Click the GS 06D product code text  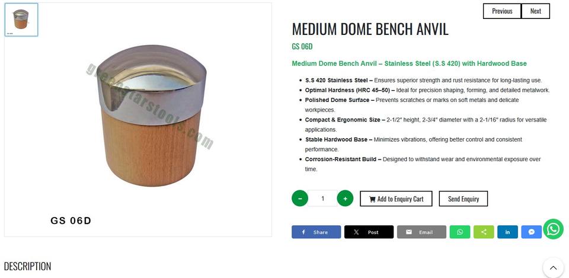[x=302, y=46]
